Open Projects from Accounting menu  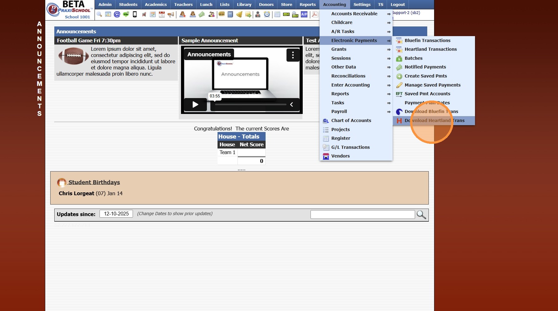pos(356,130)
